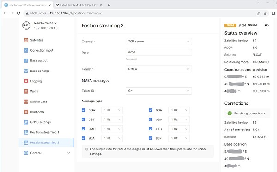Change the GSA rate dropdown
The height and width of the screenshot is (172, 277).
point(179,110)
